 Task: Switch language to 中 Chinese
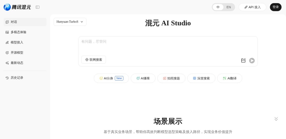[x=218, y=7]
